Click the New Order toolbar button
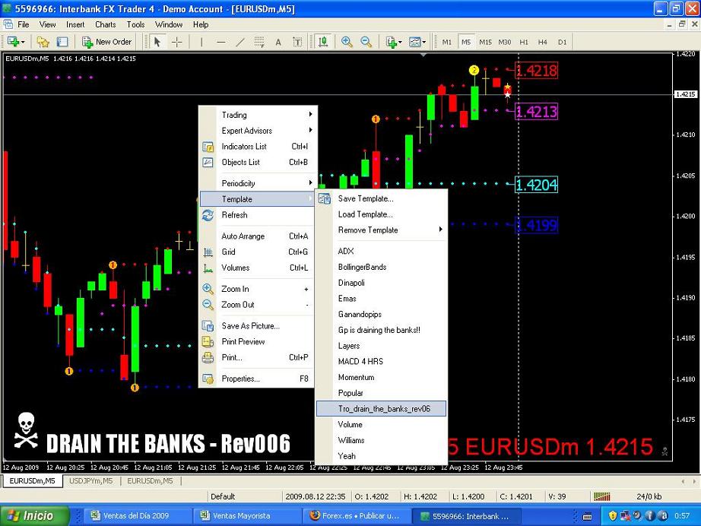 coord(107,42)
